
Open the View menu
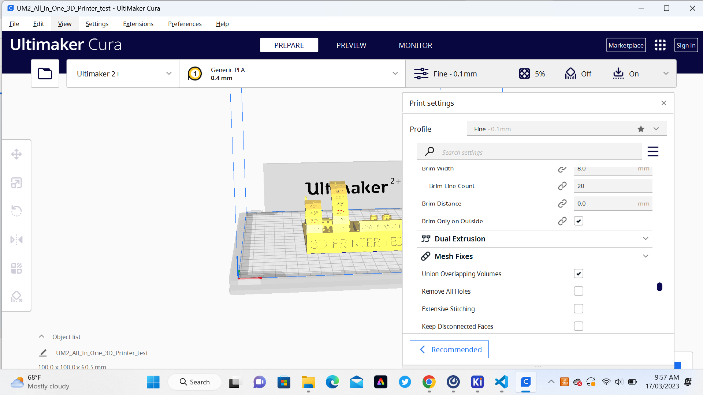64,23
